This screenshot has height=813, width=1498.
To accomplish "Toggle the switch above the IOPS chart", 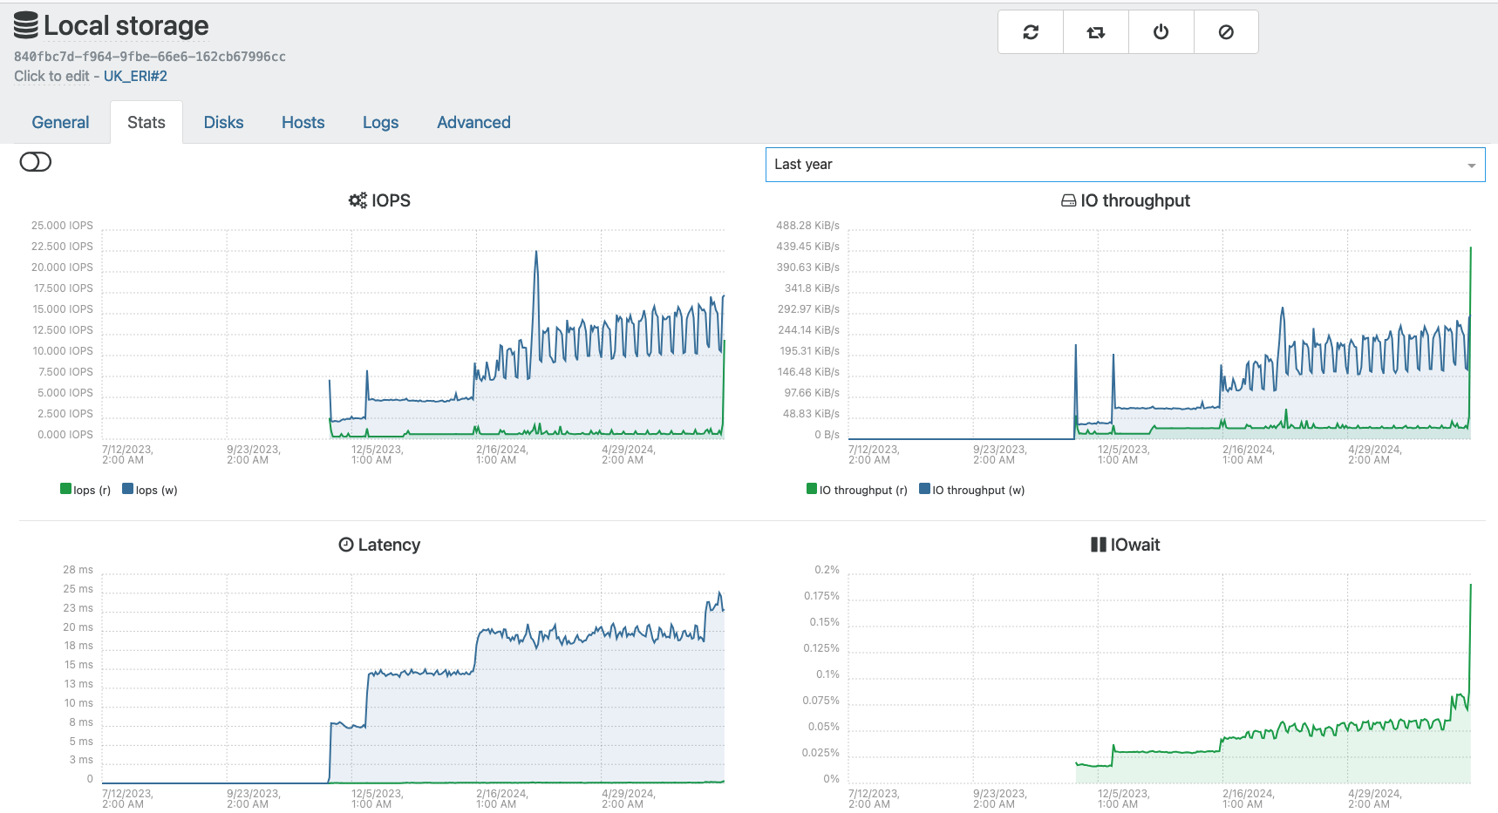I will coord(36,162).
